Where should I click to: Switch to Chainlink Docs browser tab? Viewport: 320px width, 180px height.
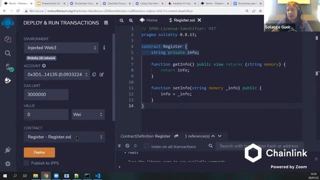116,3
